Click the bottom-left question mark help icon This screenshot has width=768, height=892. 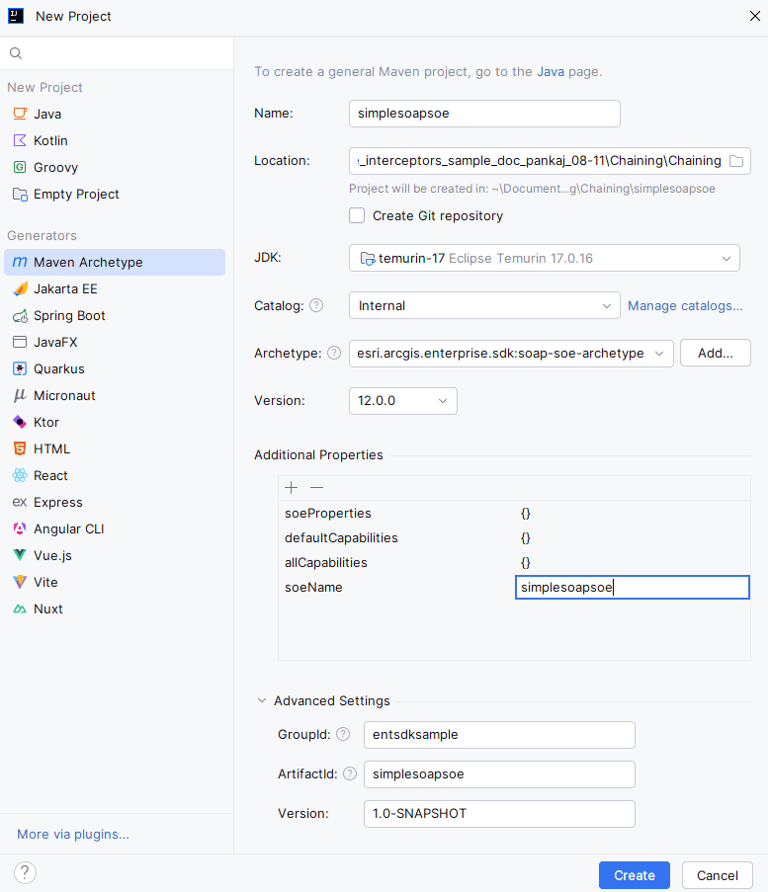[24, 873]
